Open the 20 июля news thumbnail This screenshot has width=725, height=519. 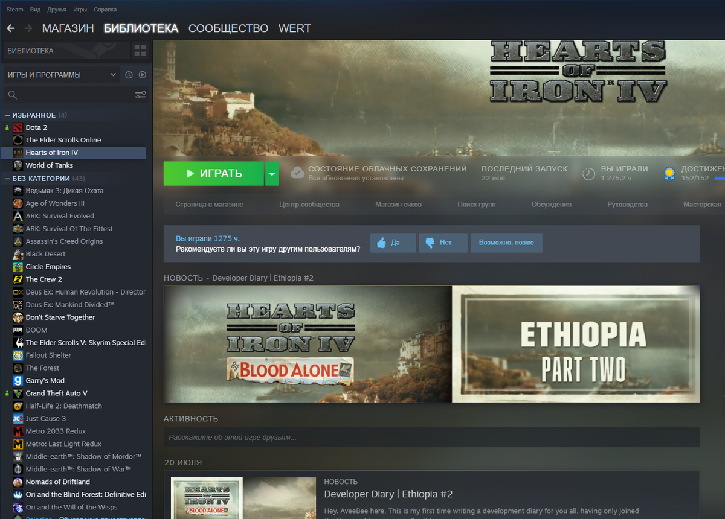coord(243,498)
